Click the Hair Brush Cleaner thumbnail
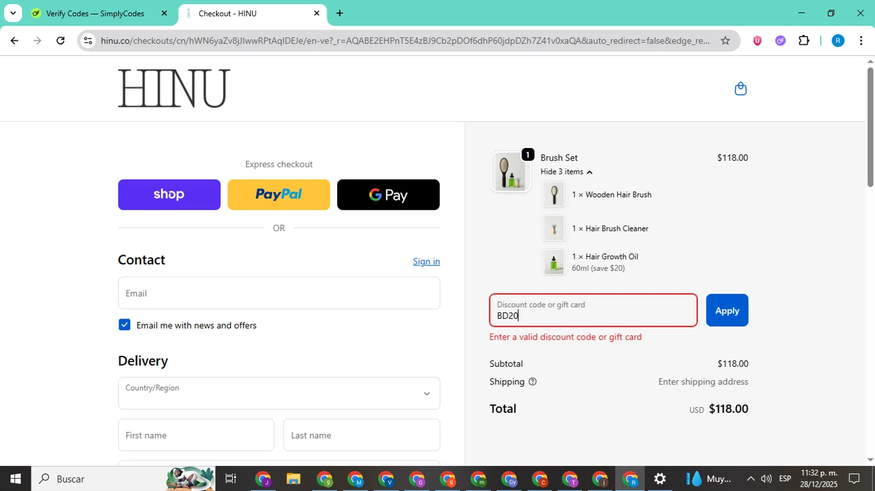The image size is (875, 491). click(x=554, y=228)
